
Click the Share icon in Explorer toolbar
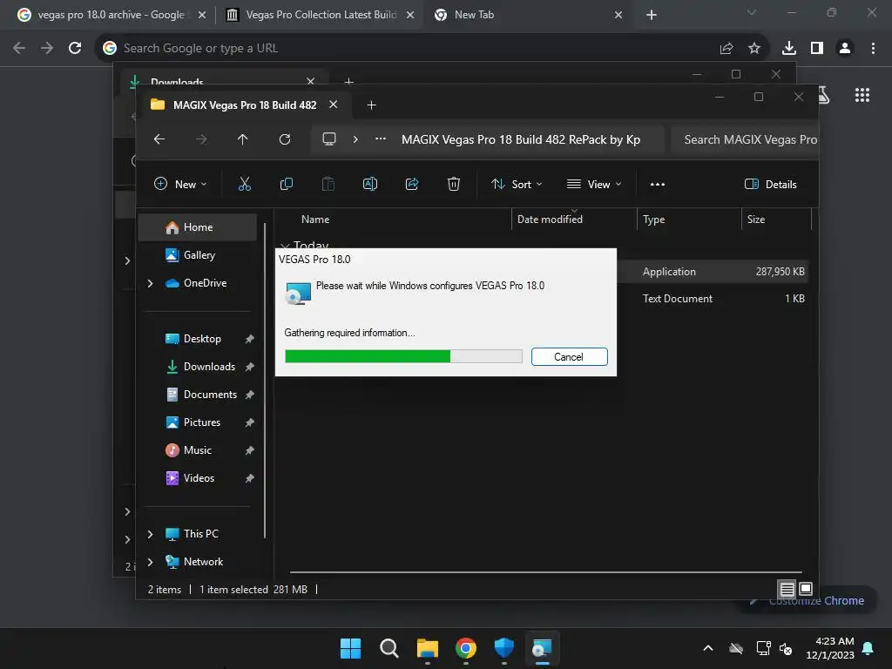click(x=412, y=184)
